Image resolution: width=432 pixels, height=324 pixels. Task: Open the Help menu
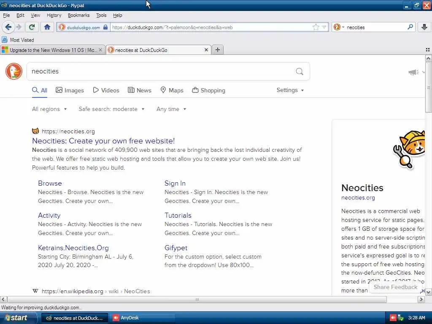(x=117, y=15)
